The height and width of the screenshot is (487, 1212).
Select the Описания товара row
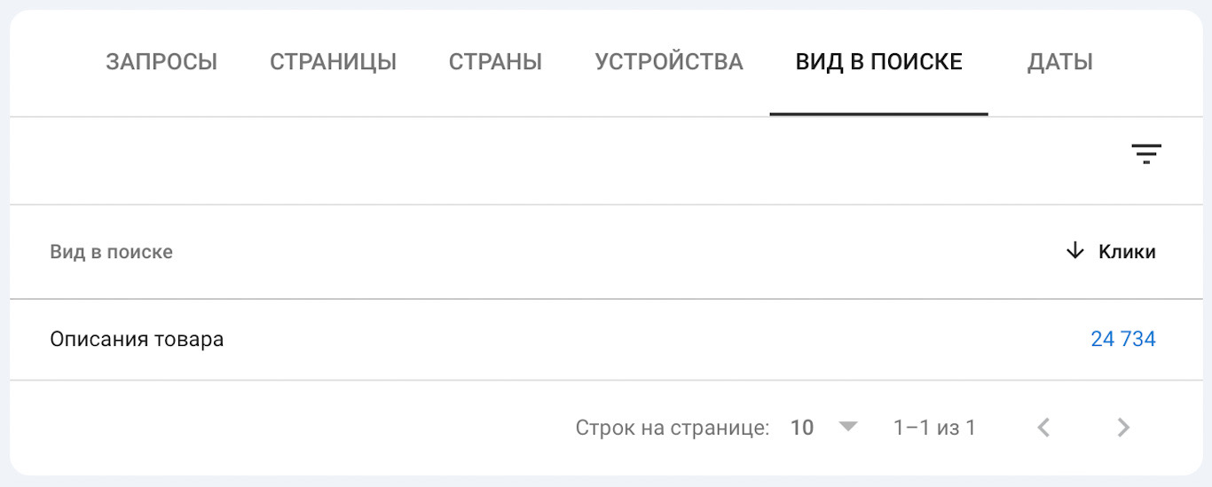(137, 339)
